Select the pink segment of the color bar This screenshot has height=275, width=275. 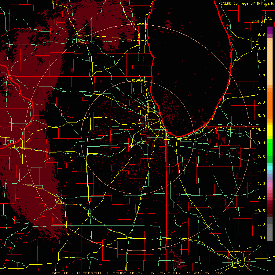coord(270,185)
